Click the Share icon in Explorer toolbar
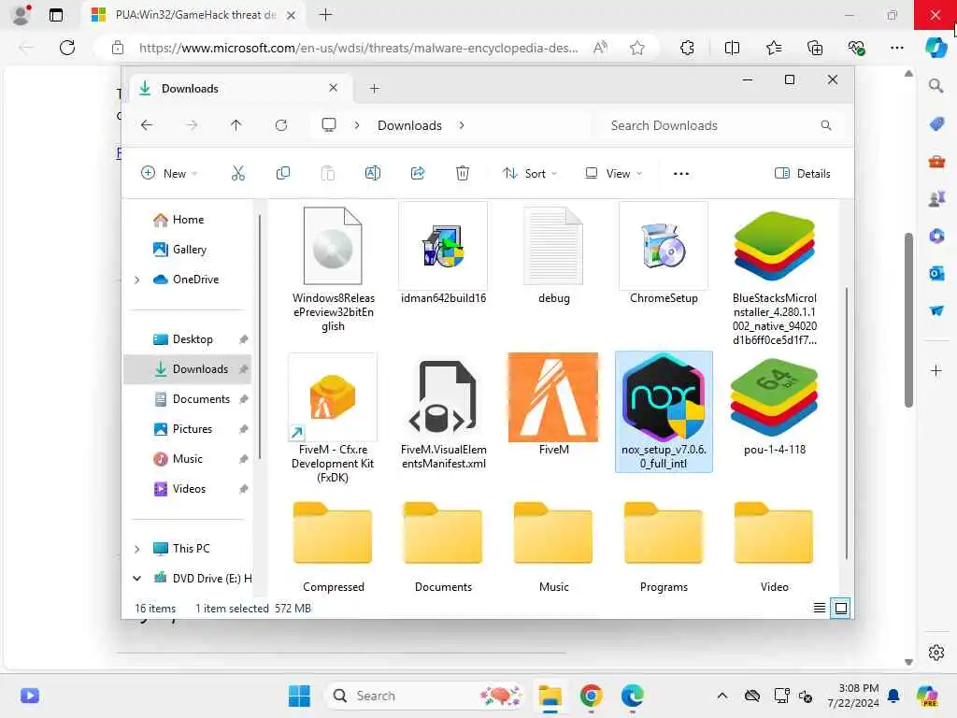The image size is (957, 718). click(418, 173)
